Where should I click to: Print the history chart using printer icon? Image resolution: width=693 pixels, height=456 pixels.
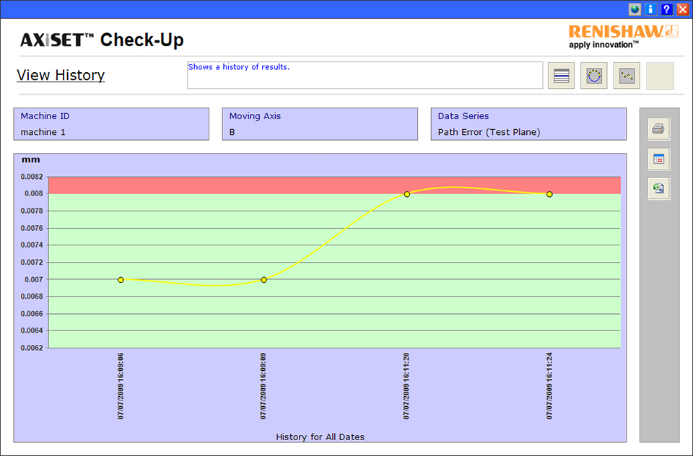click(x=658, y=129)
